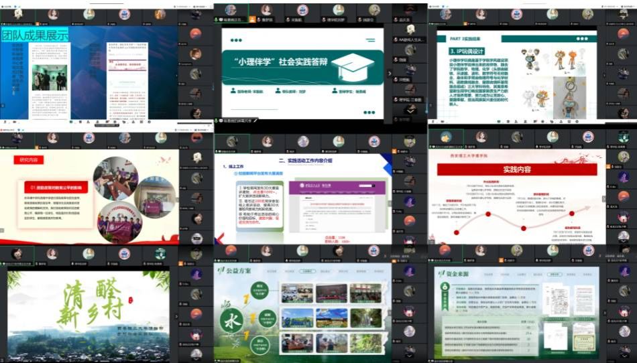Select orange sunset avatar in 团队成果展示 participant column

pyautogui.click(x=196, y=33)
